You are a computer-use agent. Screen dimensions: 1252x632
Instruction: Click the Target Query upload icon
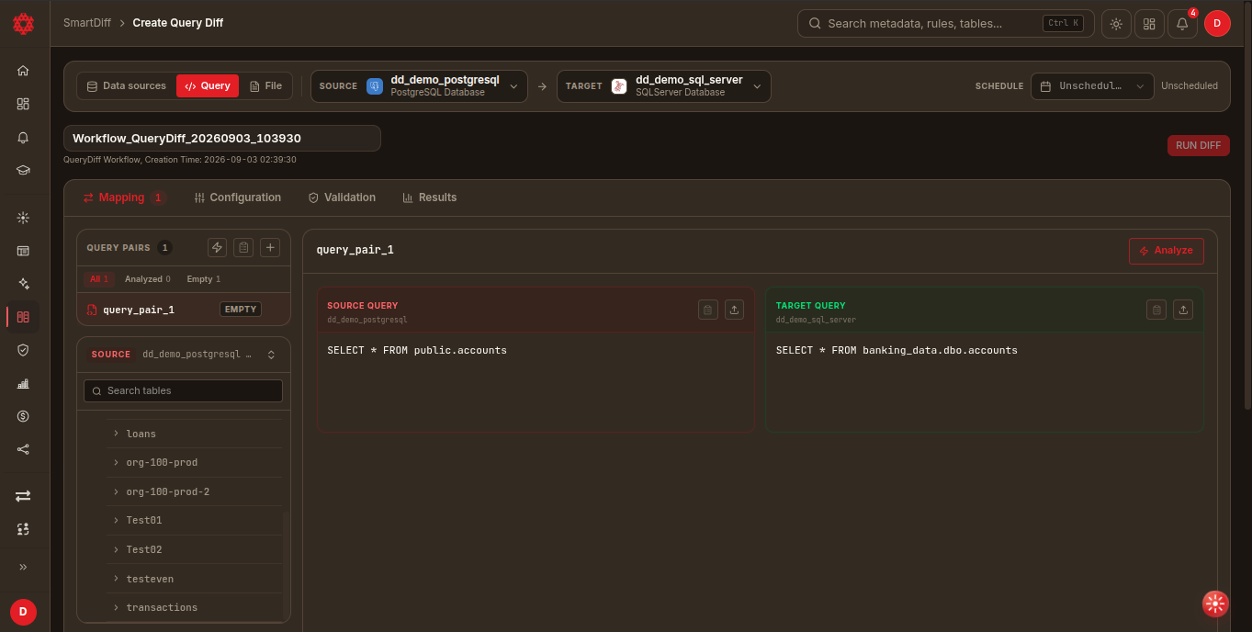[1183, 310]
